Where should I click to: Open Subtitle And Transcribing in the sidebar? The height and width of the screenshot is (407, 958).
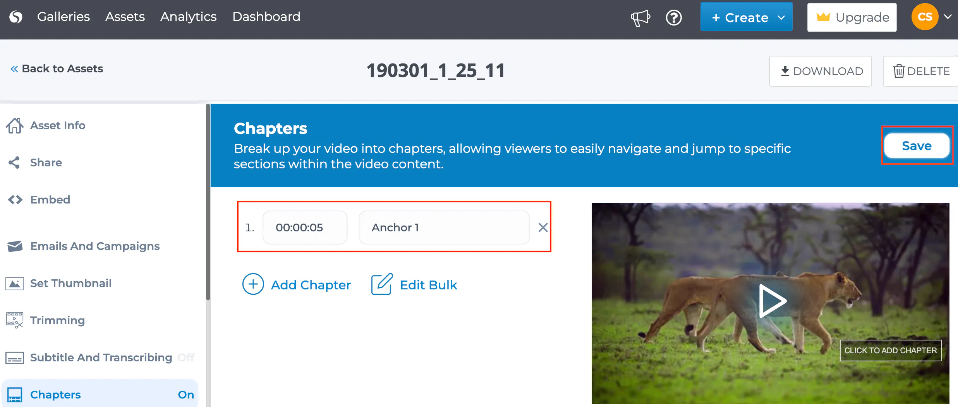pyautogui.click(x=89, y=357)
